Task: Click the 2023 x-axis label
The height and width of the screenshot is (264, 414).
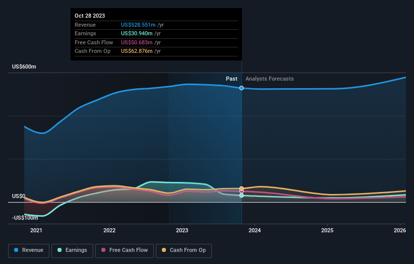Action: (182, 230)
